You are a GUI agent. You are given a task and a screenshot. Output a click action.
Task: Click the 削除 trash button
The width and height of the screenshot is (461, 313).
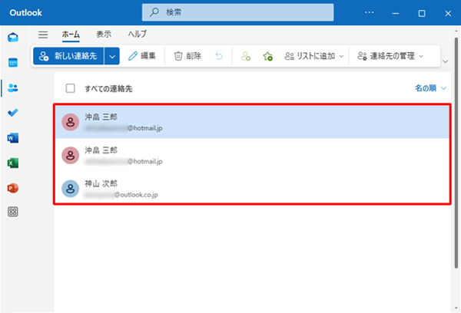188,56
